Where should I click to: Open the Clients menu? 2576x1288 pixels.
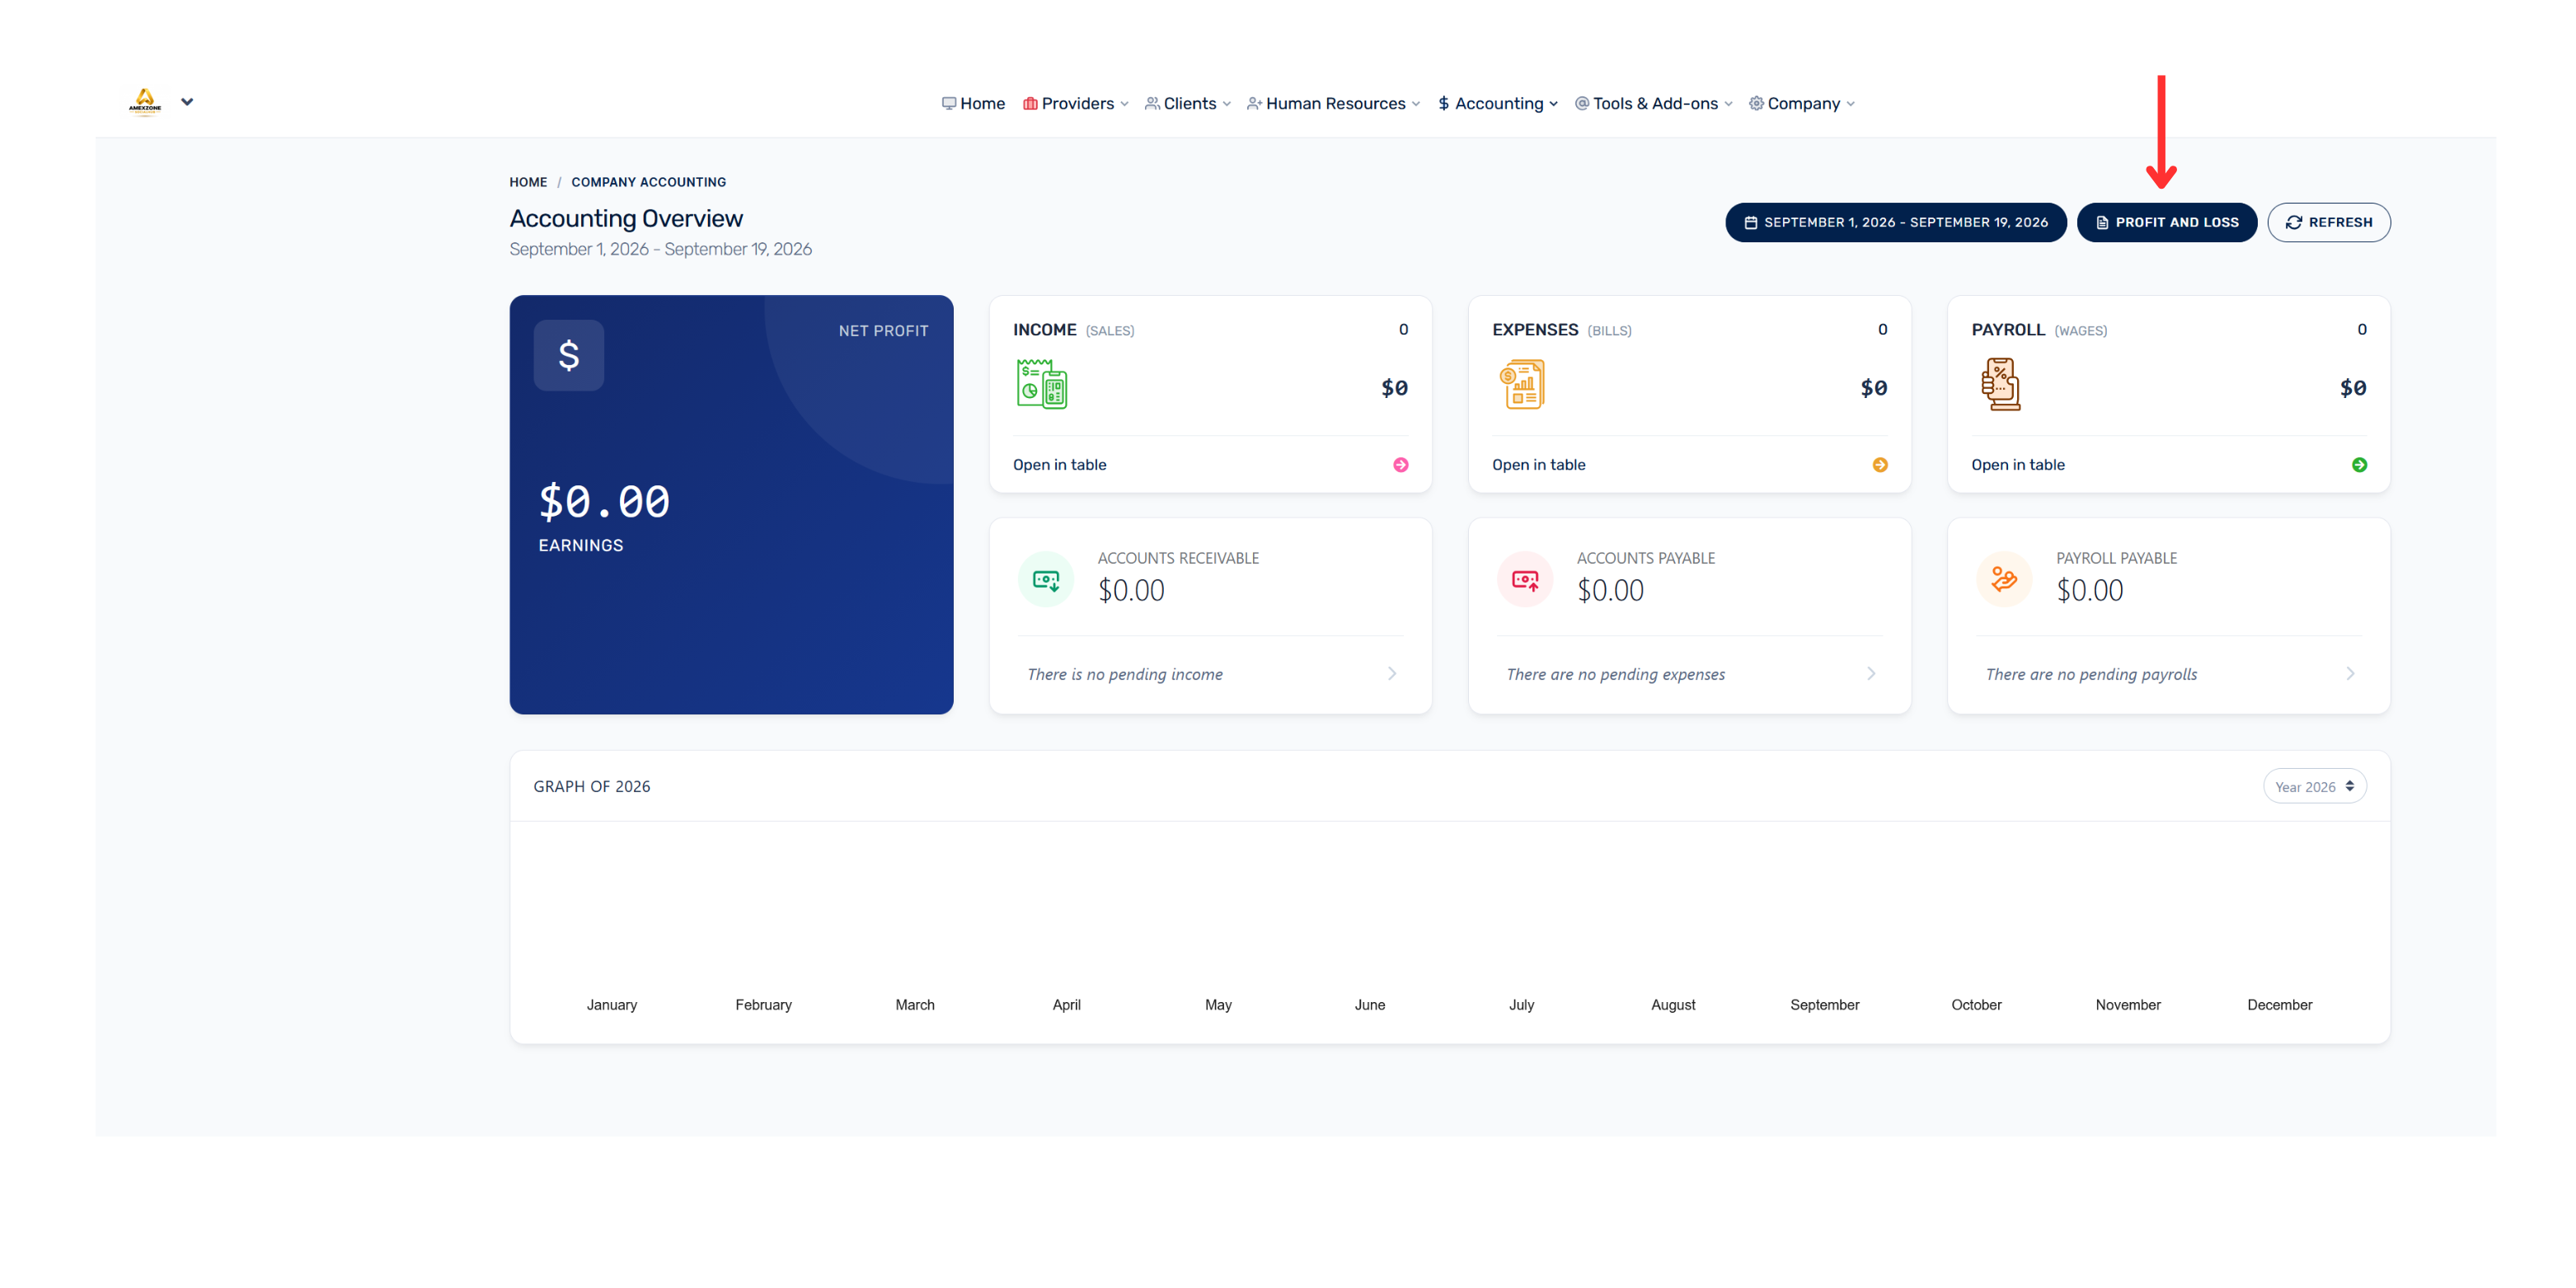pos(1188,103)
